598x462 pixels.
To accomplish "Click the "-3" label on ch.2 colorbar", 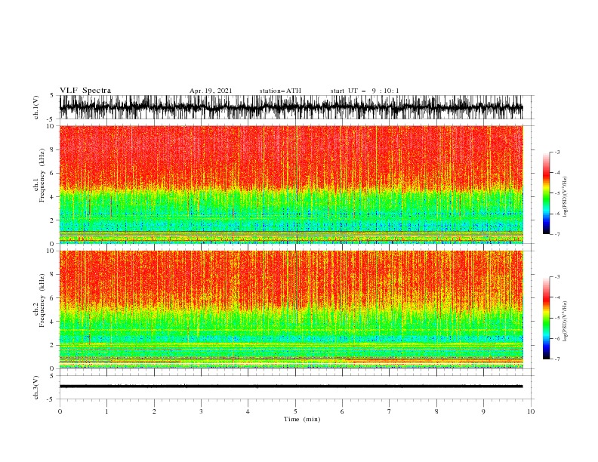I will pyautogui.click(x=556, y=277).
